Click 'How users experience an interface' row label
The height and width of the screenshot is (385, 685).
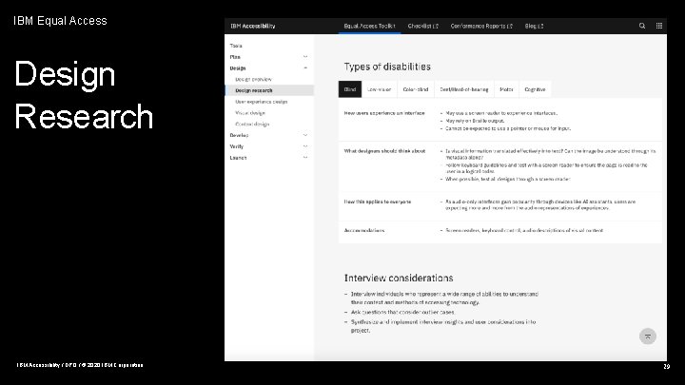(x=384, y=113)
